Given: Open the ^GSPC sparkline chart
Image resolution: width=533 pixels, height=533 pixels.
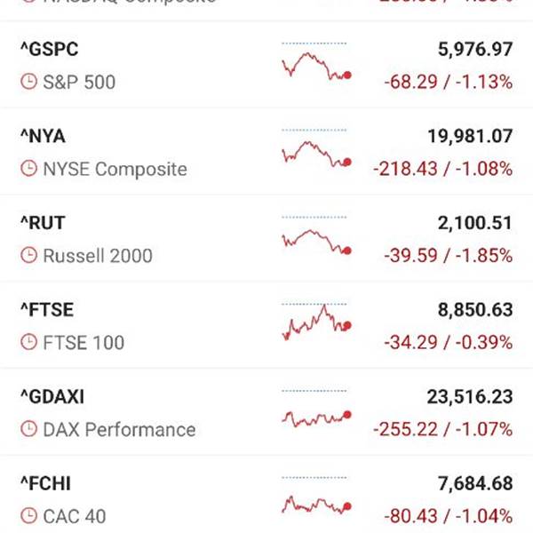Looking at the screenshot, I should click(x=316, y=62).
